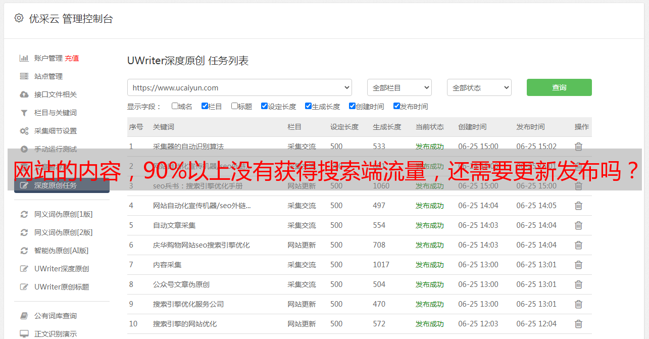Click the edit icon for UWriter原创标题
Viewport: 649px width, 339px height.
click(24, 287)
